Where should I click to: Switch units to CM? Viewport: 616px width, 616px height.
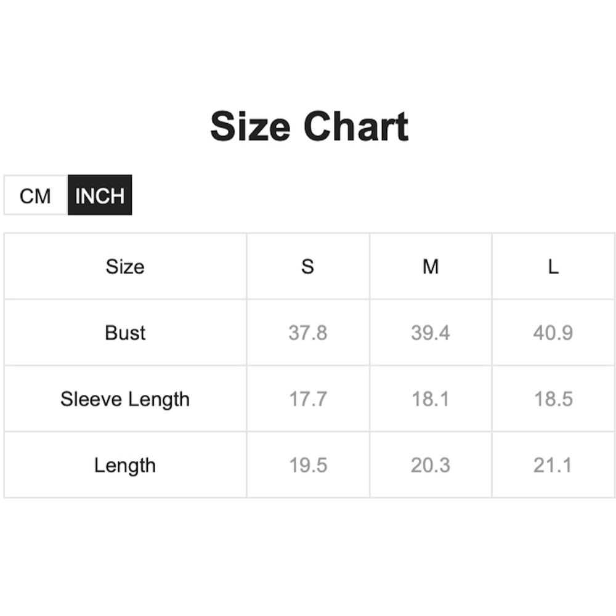(35, 196)
